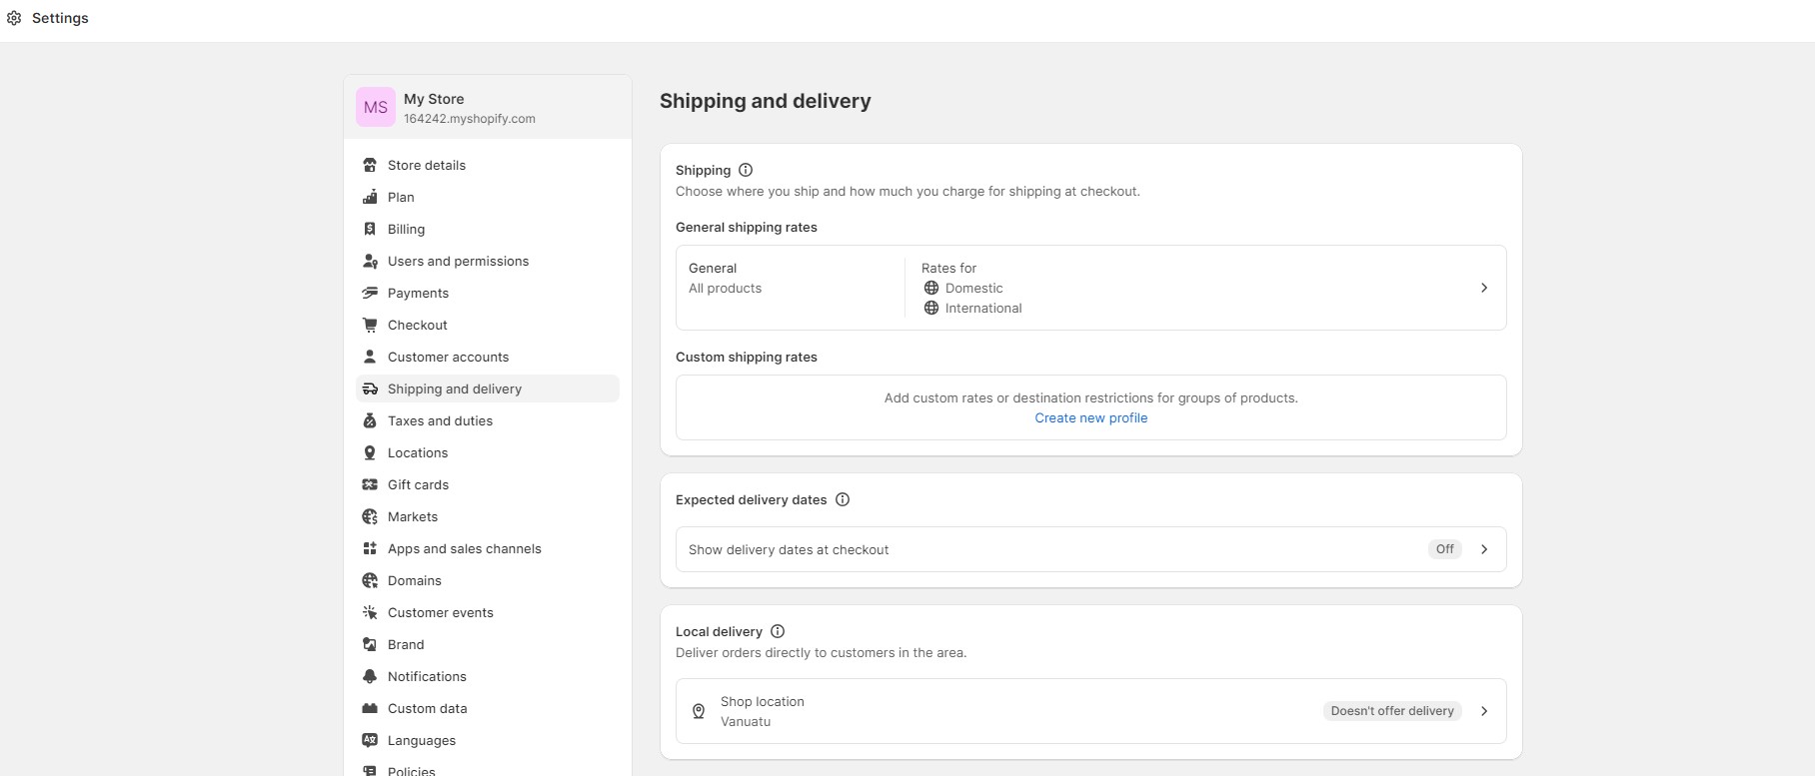This screenshot has width=1815, height=776.
Task: Click the Notifications bell icon
Action: 370,676
